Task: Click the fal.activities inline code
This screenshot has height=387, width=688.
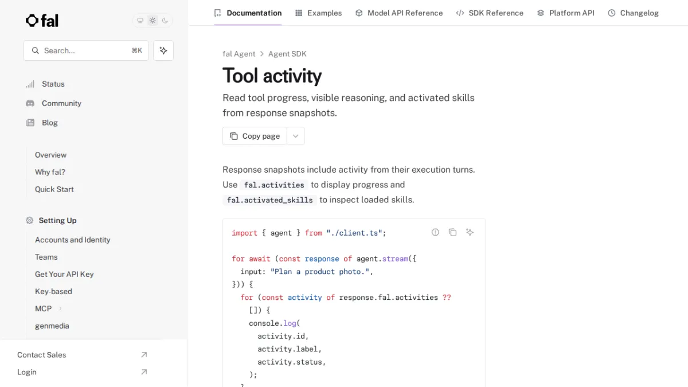Action: coord(274,185)
